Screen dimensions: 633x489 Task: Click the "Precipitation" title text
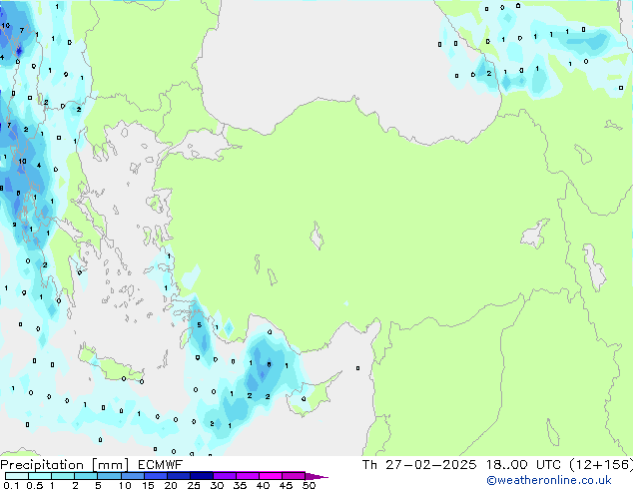(42, 465)
